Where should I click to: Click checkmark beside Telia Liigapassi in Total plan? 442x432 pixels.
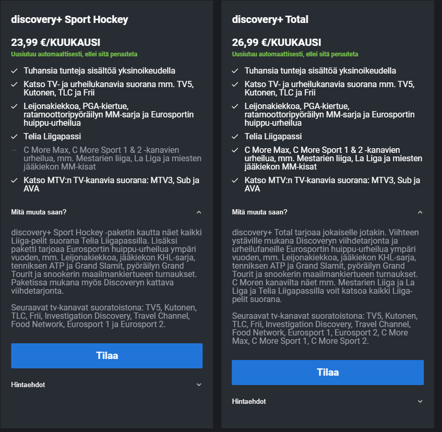tap(235, 137)
